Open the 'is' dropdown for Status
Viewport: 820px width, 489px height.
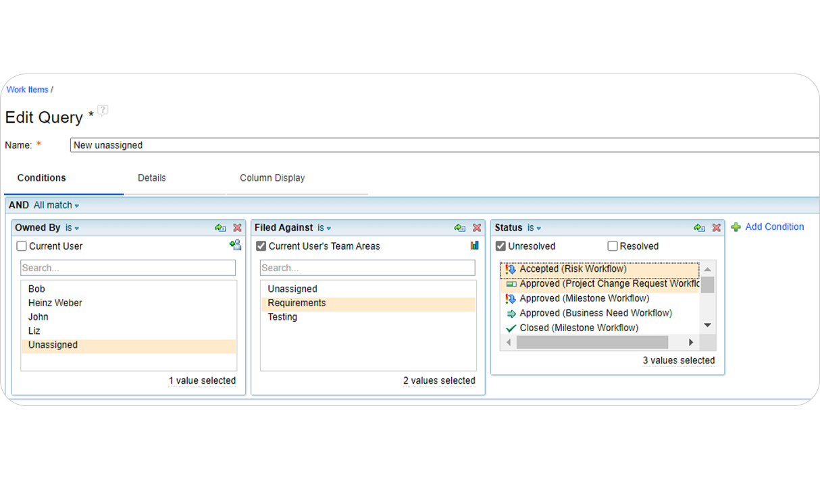[533, 228]
